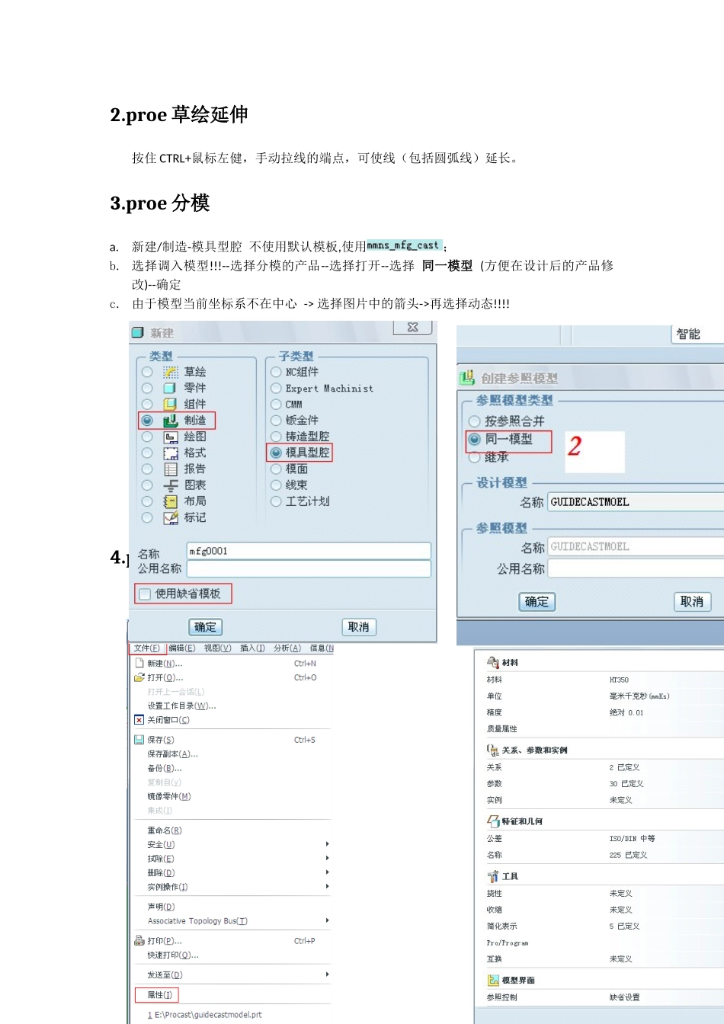Click the 组件 assembly type icon
Viewport: 724px width, 1024px height.
(171, 404)
